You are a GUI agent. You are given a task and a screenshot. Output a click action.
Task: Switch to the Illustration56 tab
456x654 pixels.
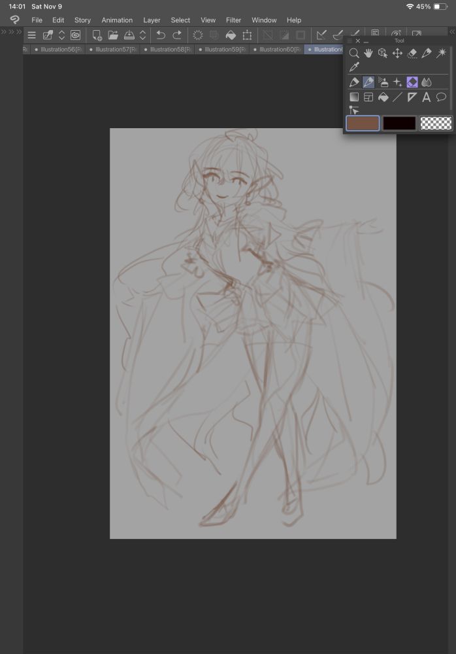coord(58,49)
